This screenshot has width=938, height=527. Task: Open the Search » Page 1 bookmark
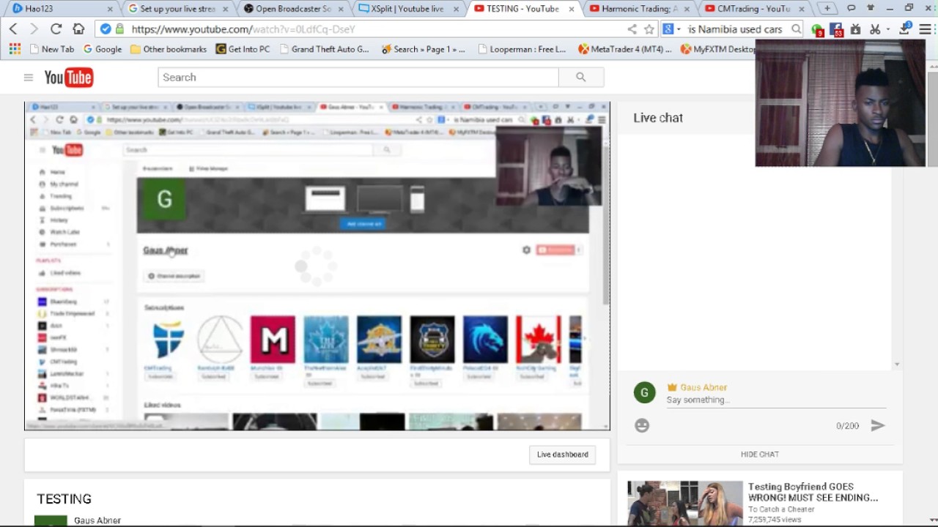point(423,49)
